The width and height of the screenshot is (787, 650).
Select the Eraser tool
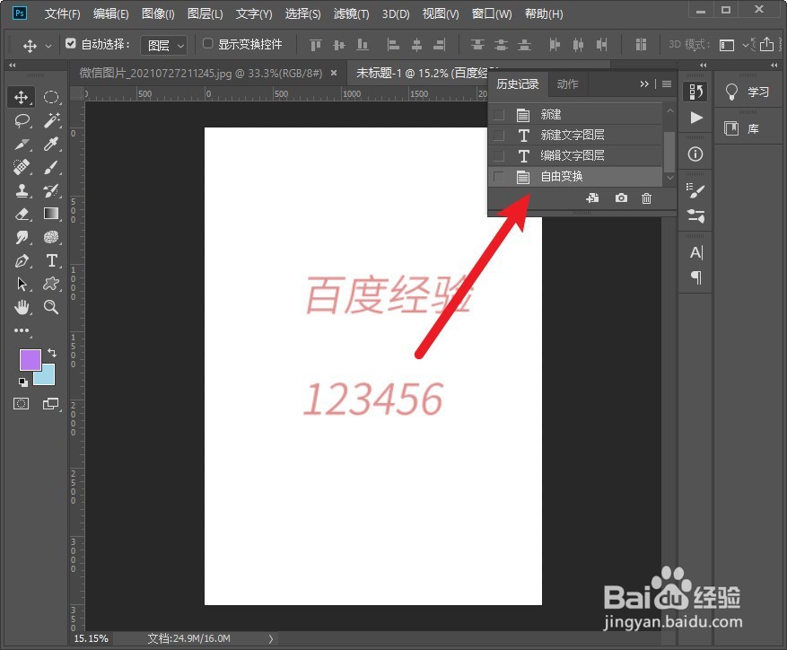(x=22, y=214)
